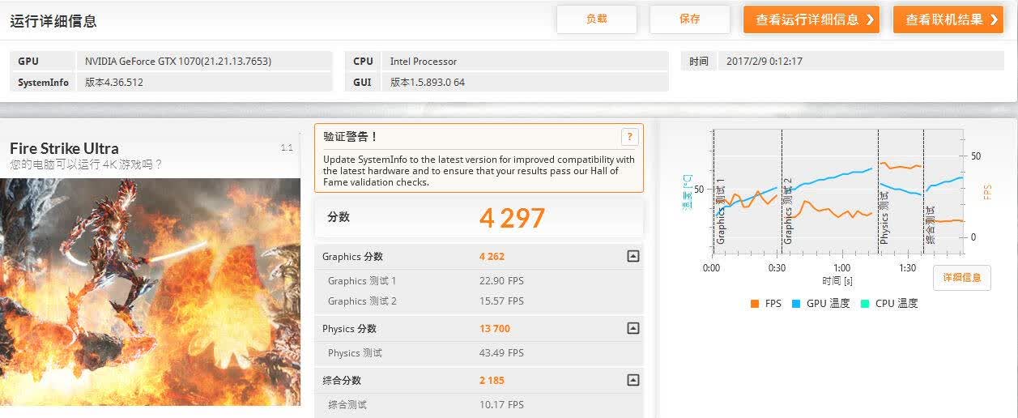This screenshot has height=418, width=1018.
Task: Collapse the Physics 分数 section
Action: pyautogui.click(x=633, y=328)
